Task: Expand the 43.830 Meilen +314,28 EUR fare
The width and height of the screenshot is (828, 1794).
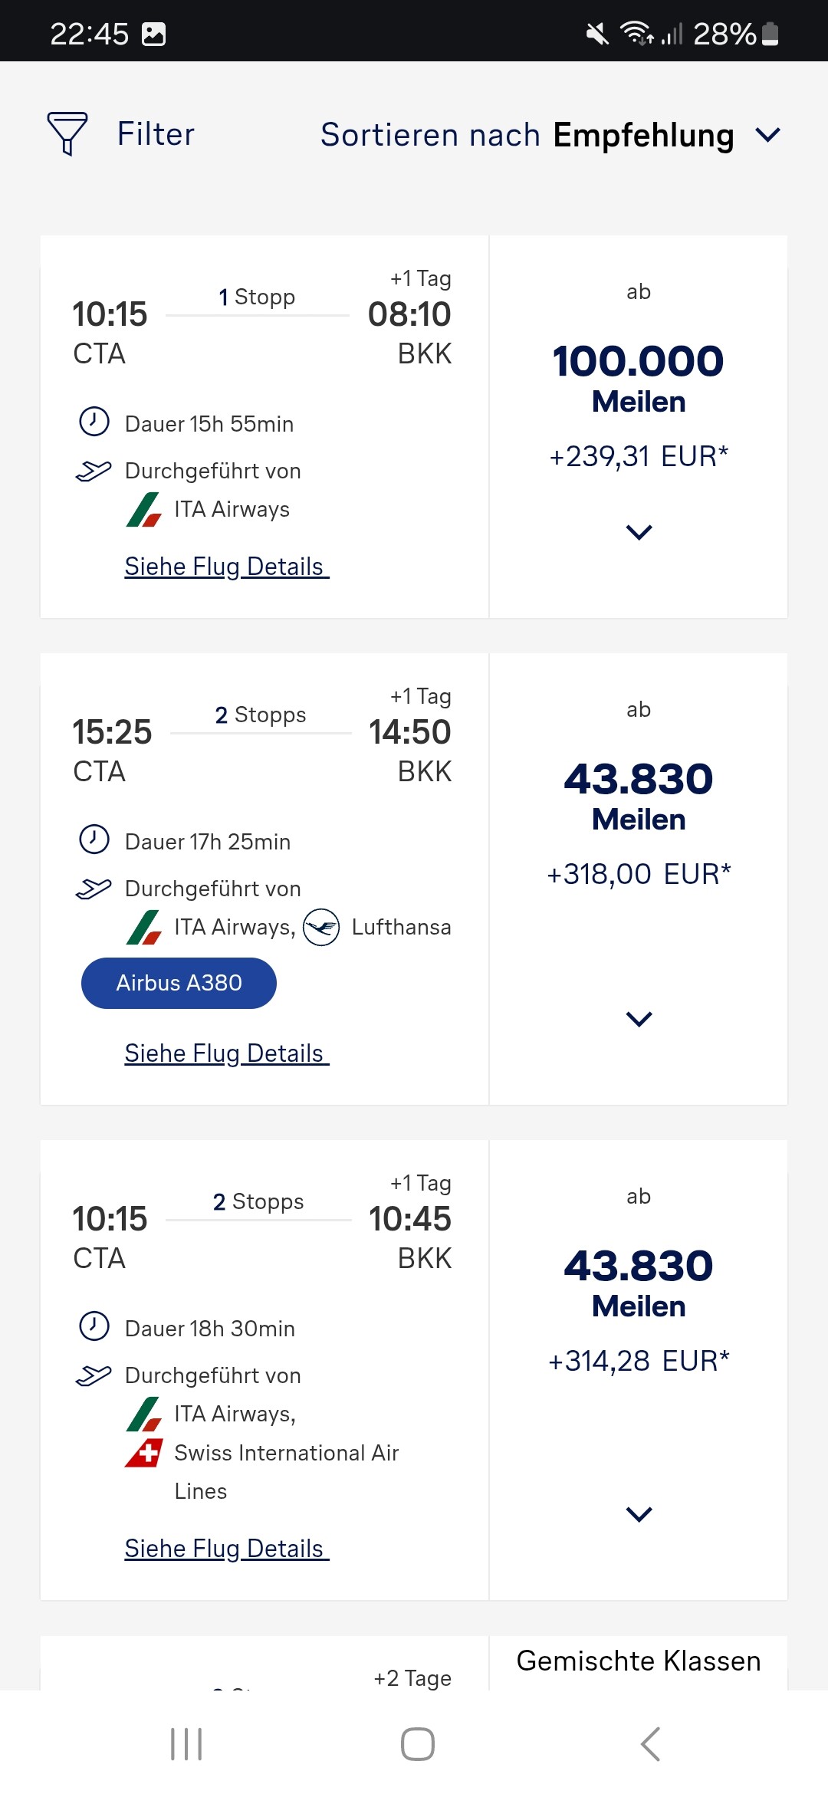Action: click(x=639, y=1514)
